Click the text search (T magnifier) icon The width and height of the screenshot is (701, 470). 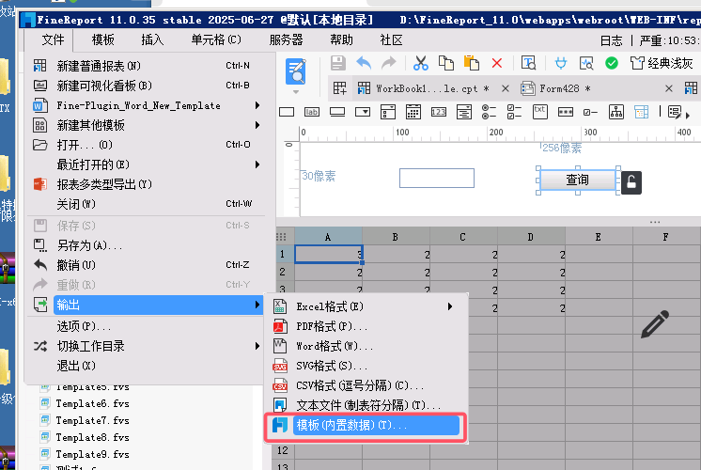528,63
